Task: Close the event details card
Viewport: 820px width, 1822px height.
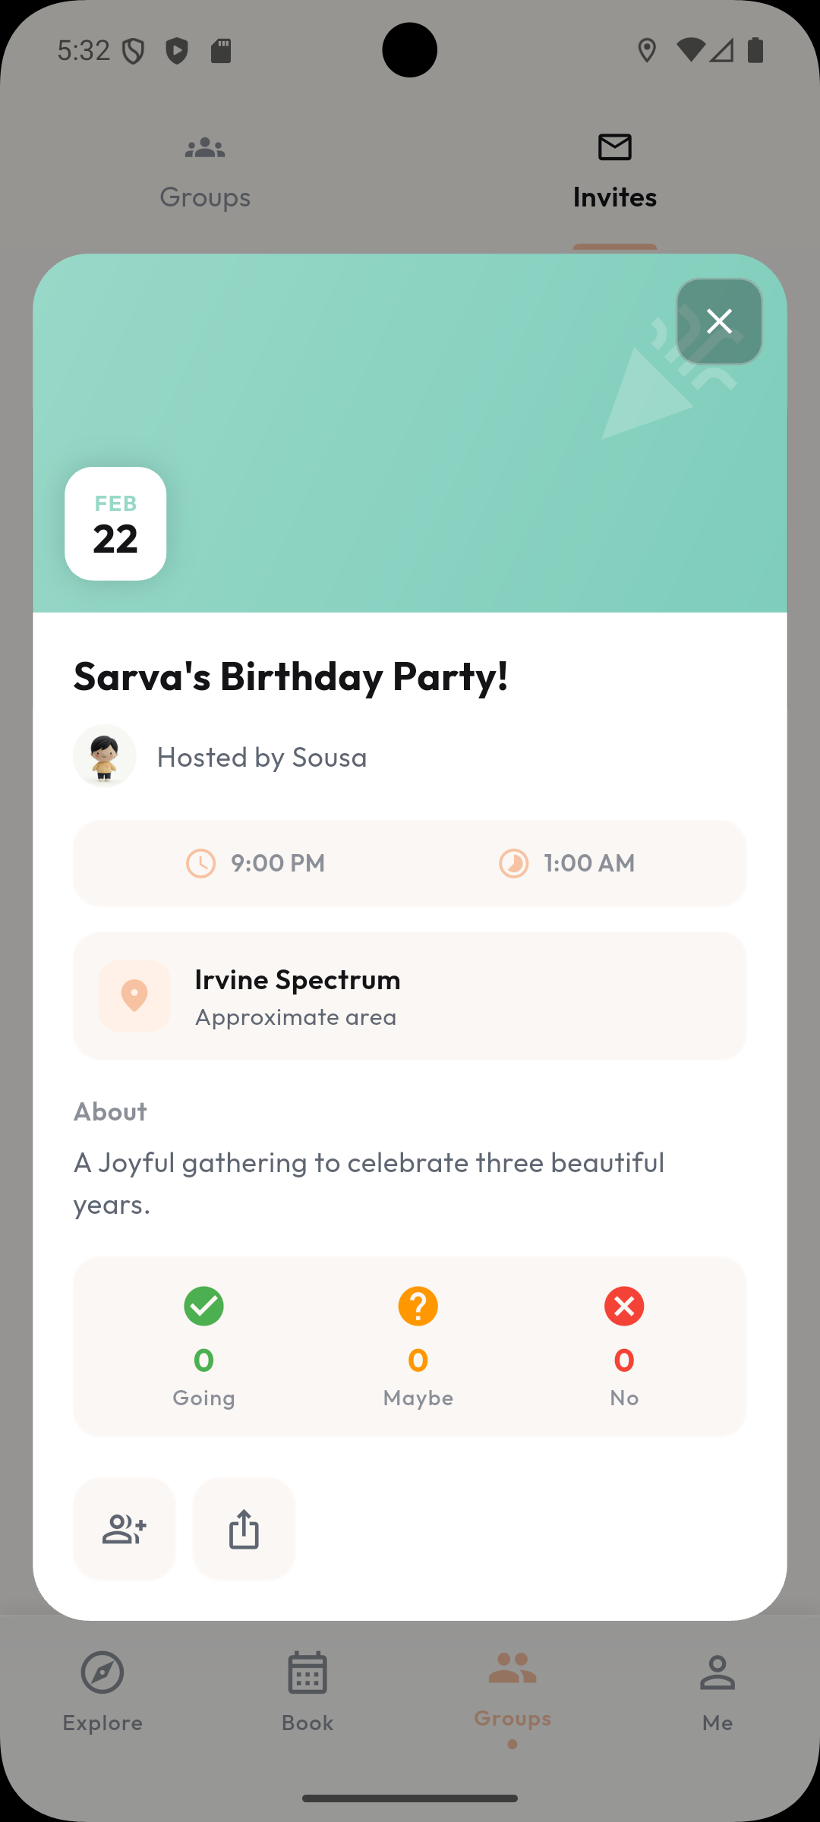Action: (x=719, y=321)
